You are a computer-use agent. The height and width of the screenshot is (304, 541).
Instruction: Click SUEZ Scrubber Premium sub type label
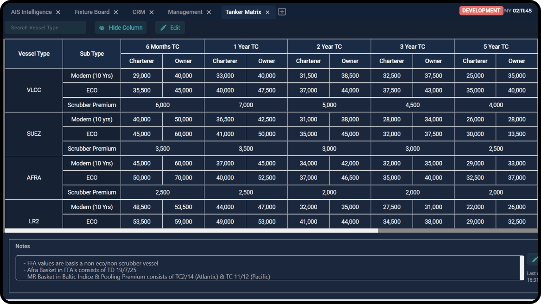pos(92,149)
